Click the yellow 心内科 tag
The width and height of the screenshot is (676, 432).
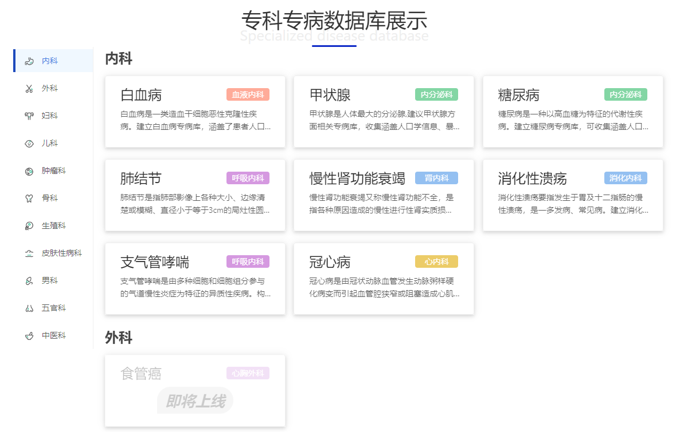(x=436, y=261)
